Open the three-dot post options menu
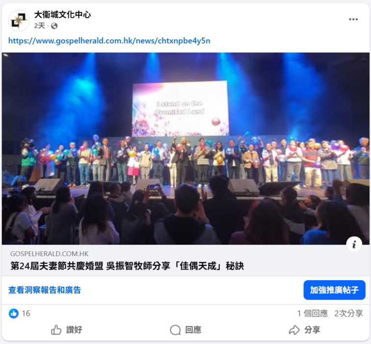Screen dimensions: 371x344 pos(353,20)
